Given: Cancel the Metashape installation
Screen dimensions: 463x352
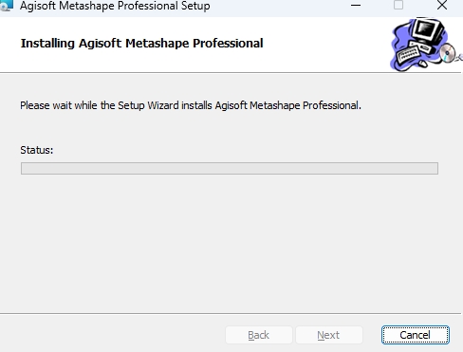Looking at the screenshot, I should tap(415, 335).
